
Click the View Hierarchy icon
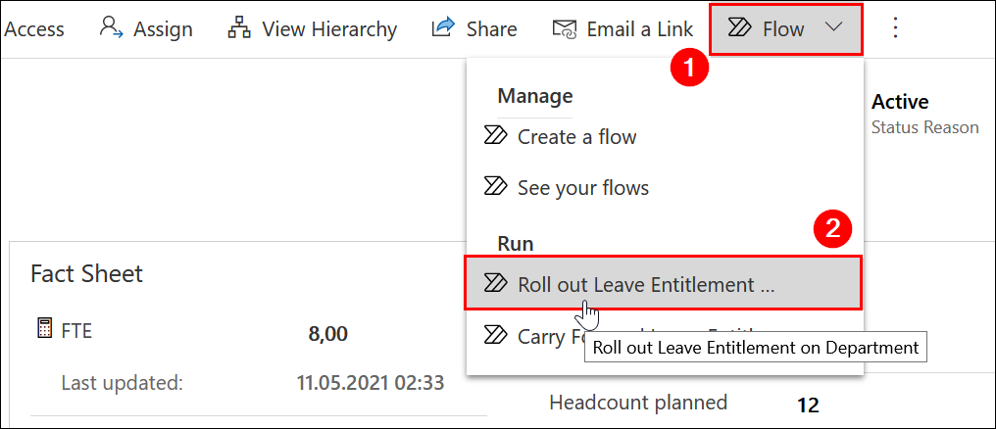[238, 29]
